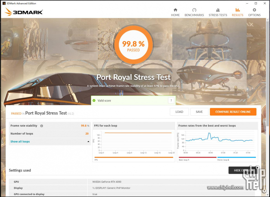Click the 3DMark logo in the header
Screen dimensions: 270x197
coord(24,12)
